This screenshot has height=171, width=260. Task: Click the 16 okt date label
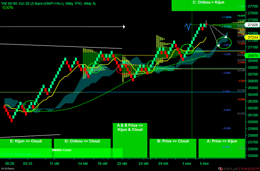pyautogui.click(x=102, y=164)
